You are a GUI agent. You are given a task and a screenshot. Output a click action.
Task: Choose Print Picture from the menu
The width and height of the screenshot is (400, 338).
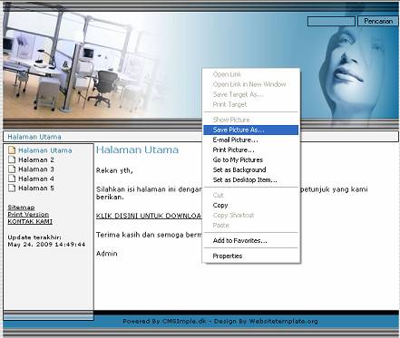[x=250, y=150]
